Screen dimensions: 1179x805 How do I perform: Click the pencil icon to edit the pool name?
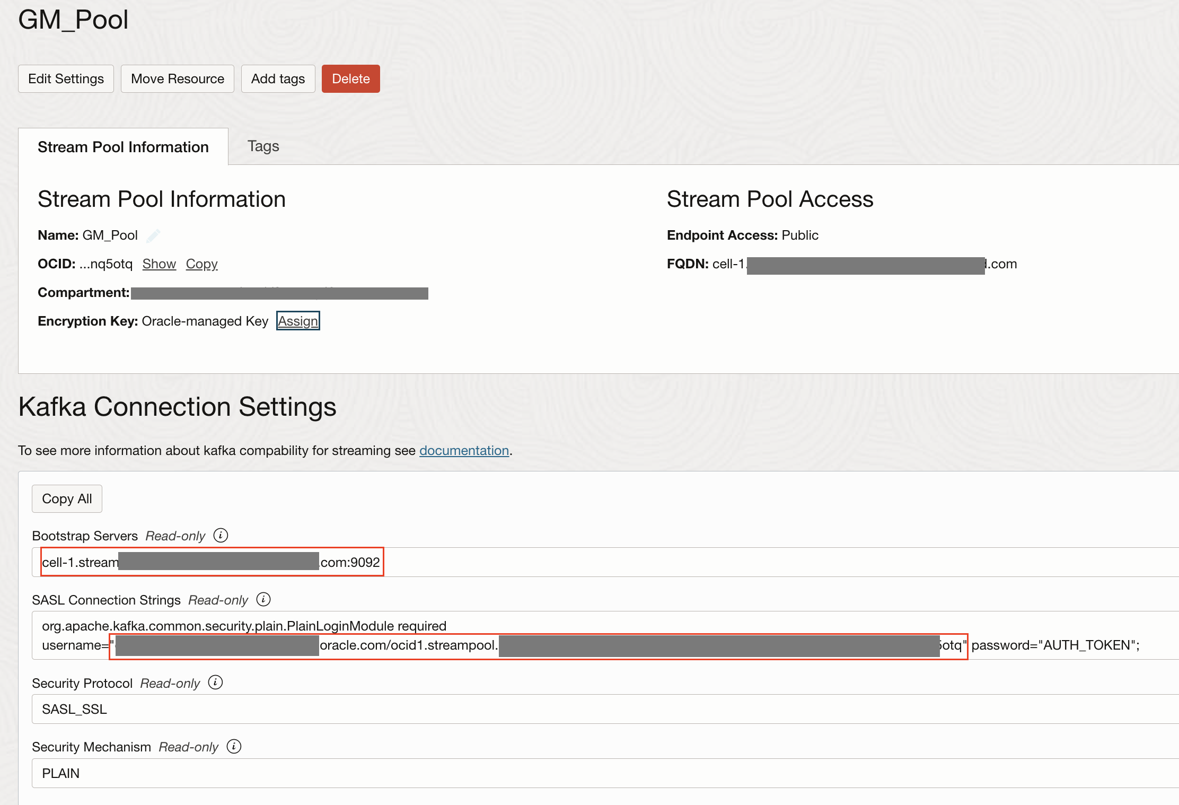(x=153, y=235)
